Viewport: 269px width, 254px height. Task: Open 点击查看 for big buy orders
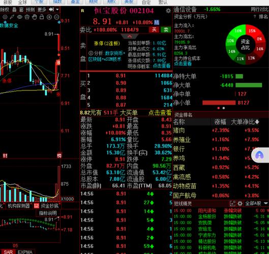(x=160, y=113)
